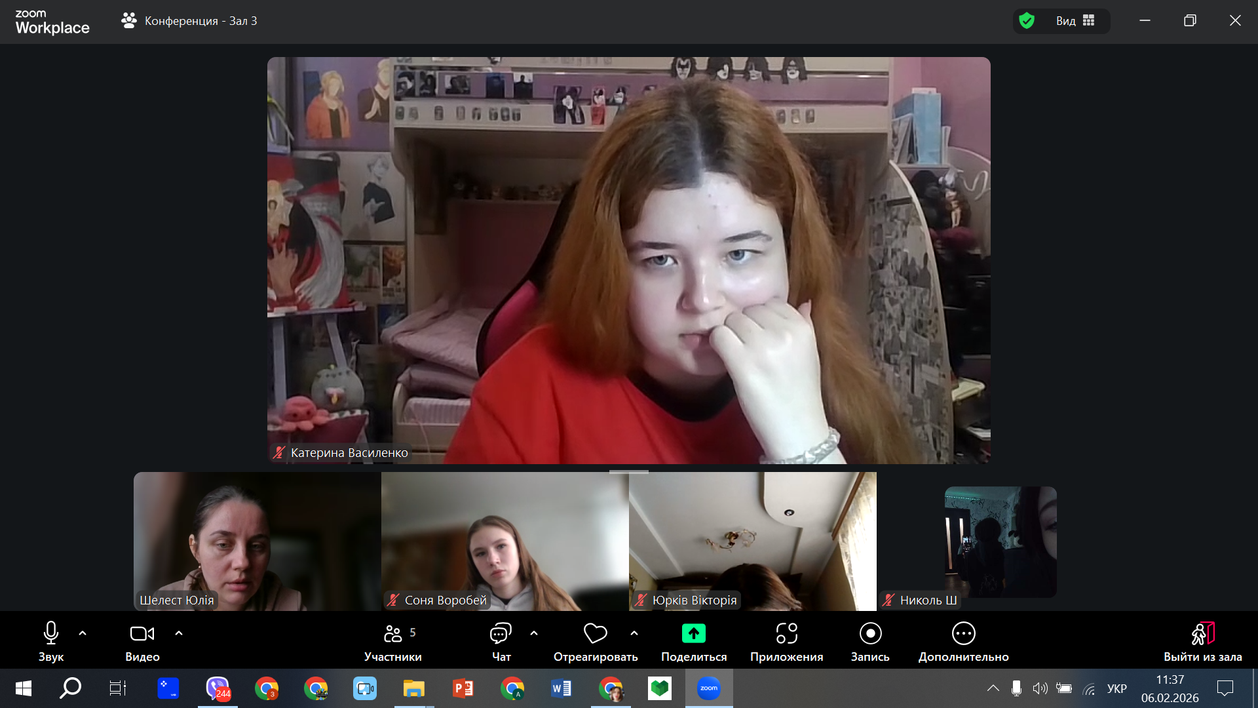
Task: Open Viber from the Windows taskbar
Action: [x=218, y=688]
